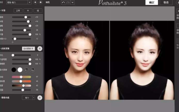Click the 确定 confirm button
Image resolution: width=179 pixels, height=112 pixels.
tap(152, 2)
